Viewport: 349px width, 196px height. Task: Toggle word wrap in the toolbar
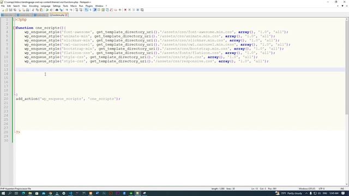(86, 10)
